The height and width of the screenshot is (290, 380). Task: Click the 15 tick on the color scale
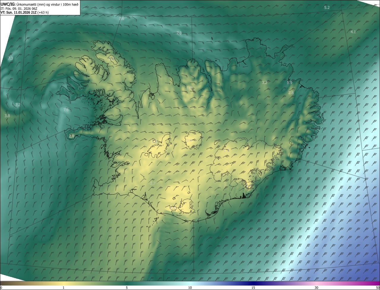pyautogui.click(x=253, y=288)
